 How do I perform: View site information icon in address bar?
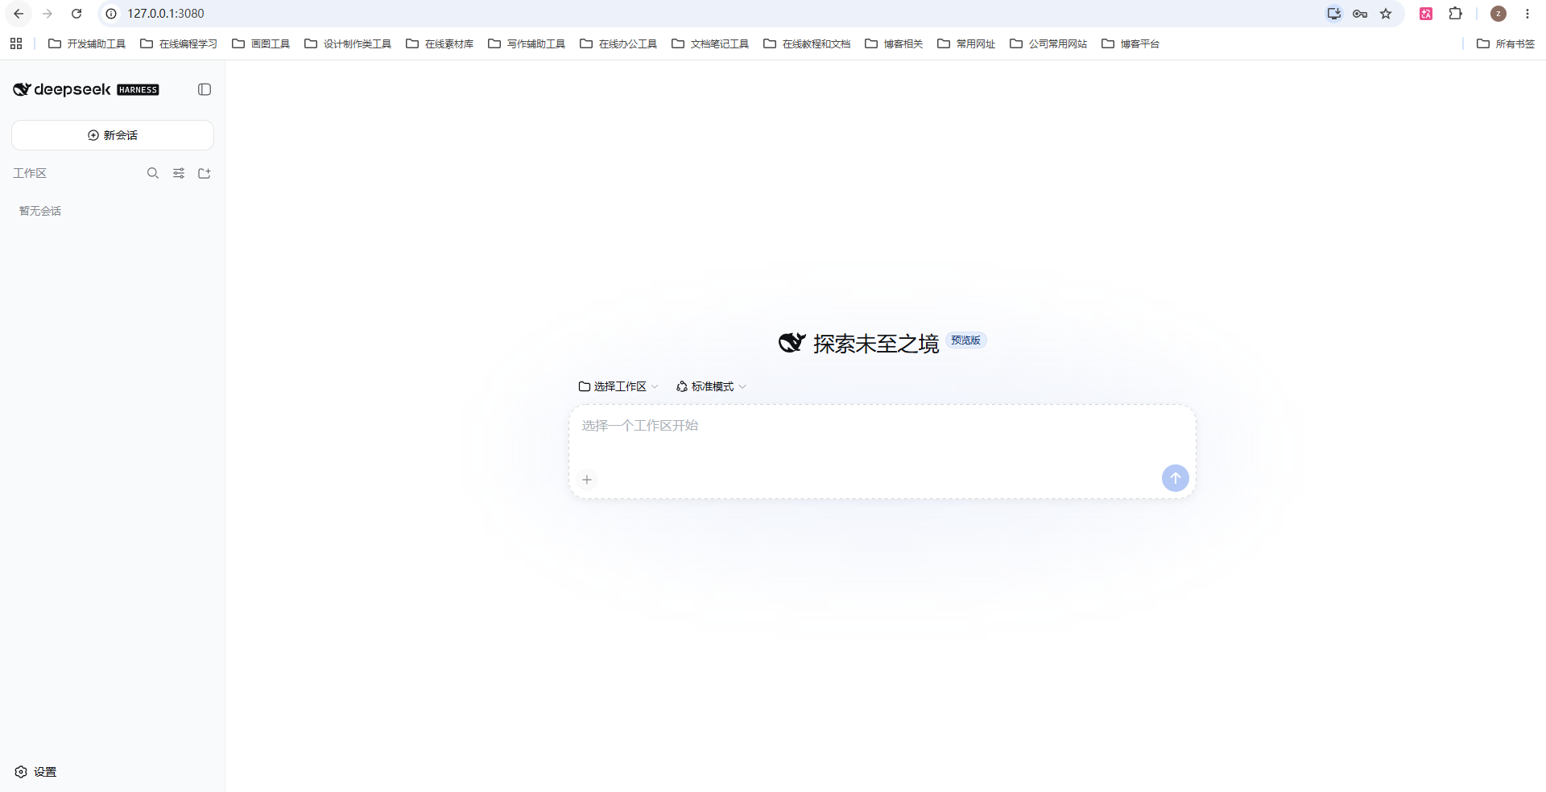[111, 14]
